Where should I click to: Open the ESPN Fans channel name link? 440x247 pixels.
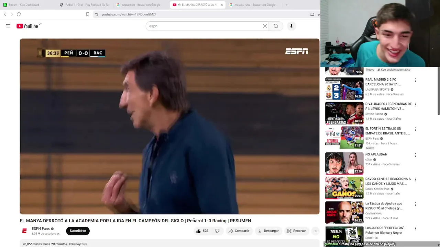[41, 229]
